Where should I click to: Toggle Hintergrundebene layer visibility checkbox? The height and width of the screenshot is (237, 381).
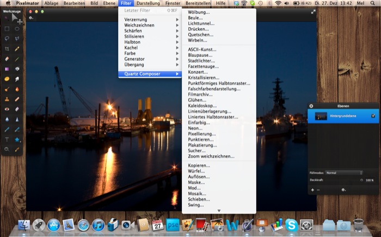373,116
